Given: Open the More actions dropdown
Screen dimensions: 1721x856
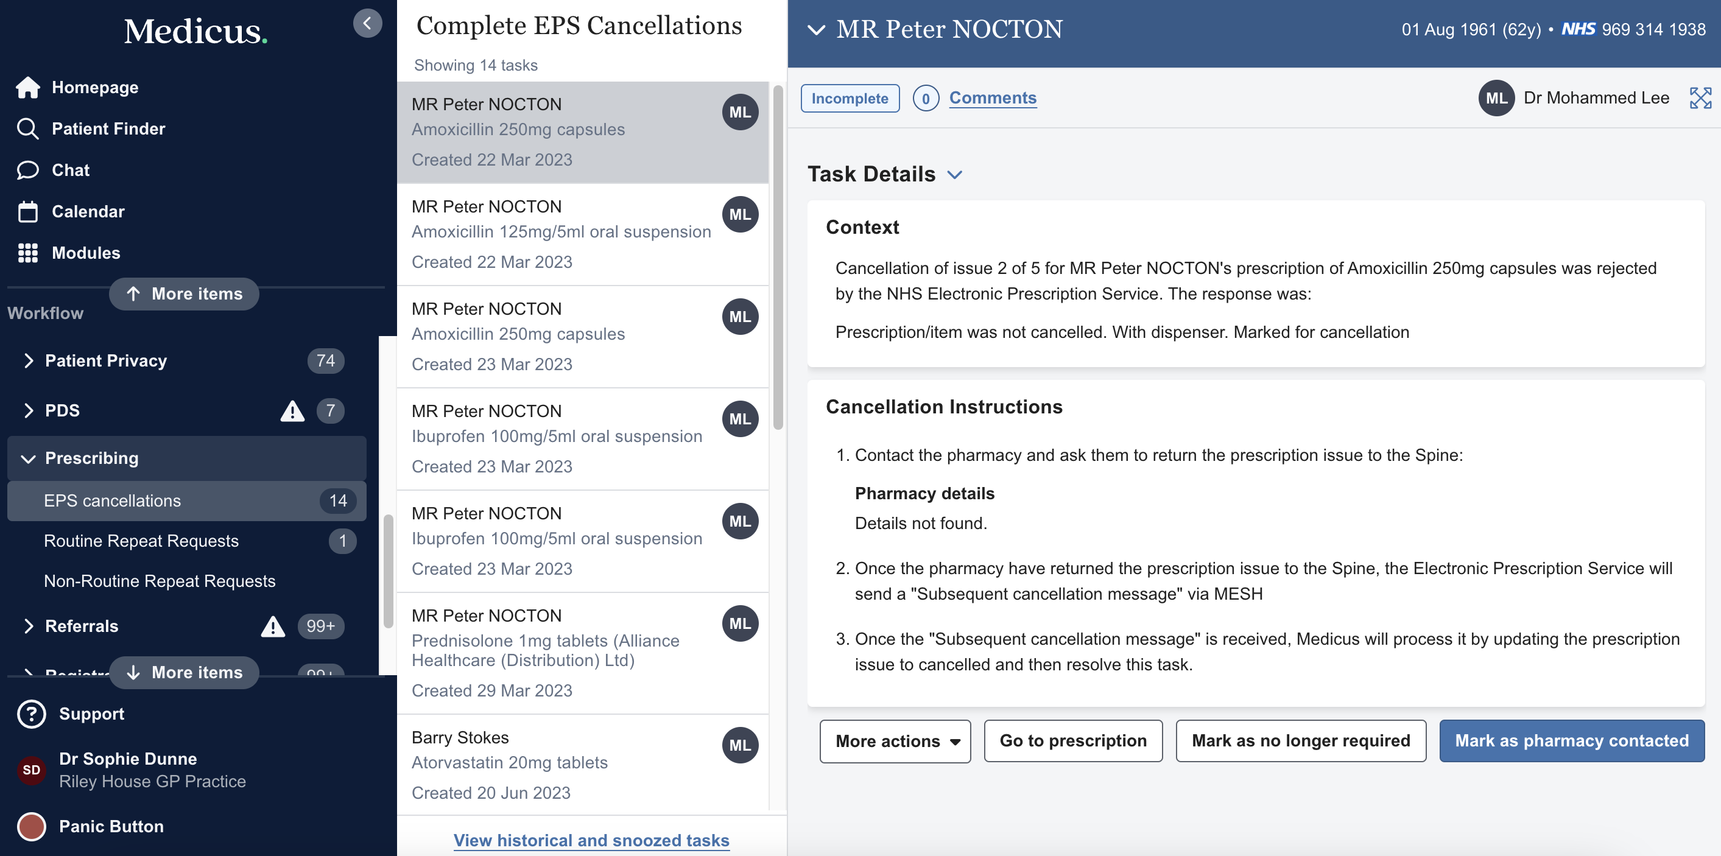Looking at the screenshot, I should pos(895,740).
